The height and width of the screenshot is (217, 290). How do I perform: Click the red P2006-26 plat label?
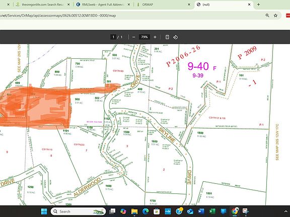click(x=183, y=56)
